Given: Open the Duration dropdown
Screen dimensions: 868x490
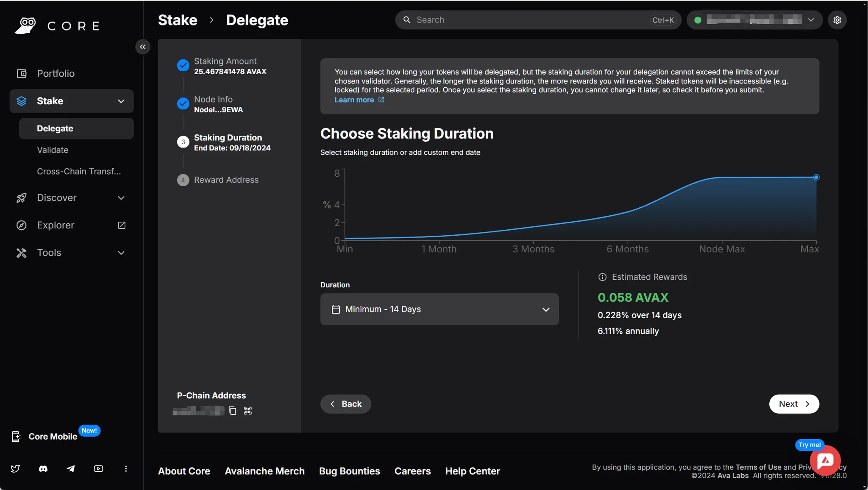Looking at the screenshot, I should pyautogui.click(x=439, y=309).
